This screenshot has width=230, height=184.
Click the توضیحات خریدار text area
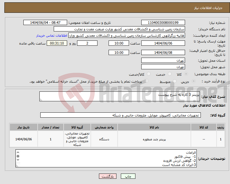106,158
